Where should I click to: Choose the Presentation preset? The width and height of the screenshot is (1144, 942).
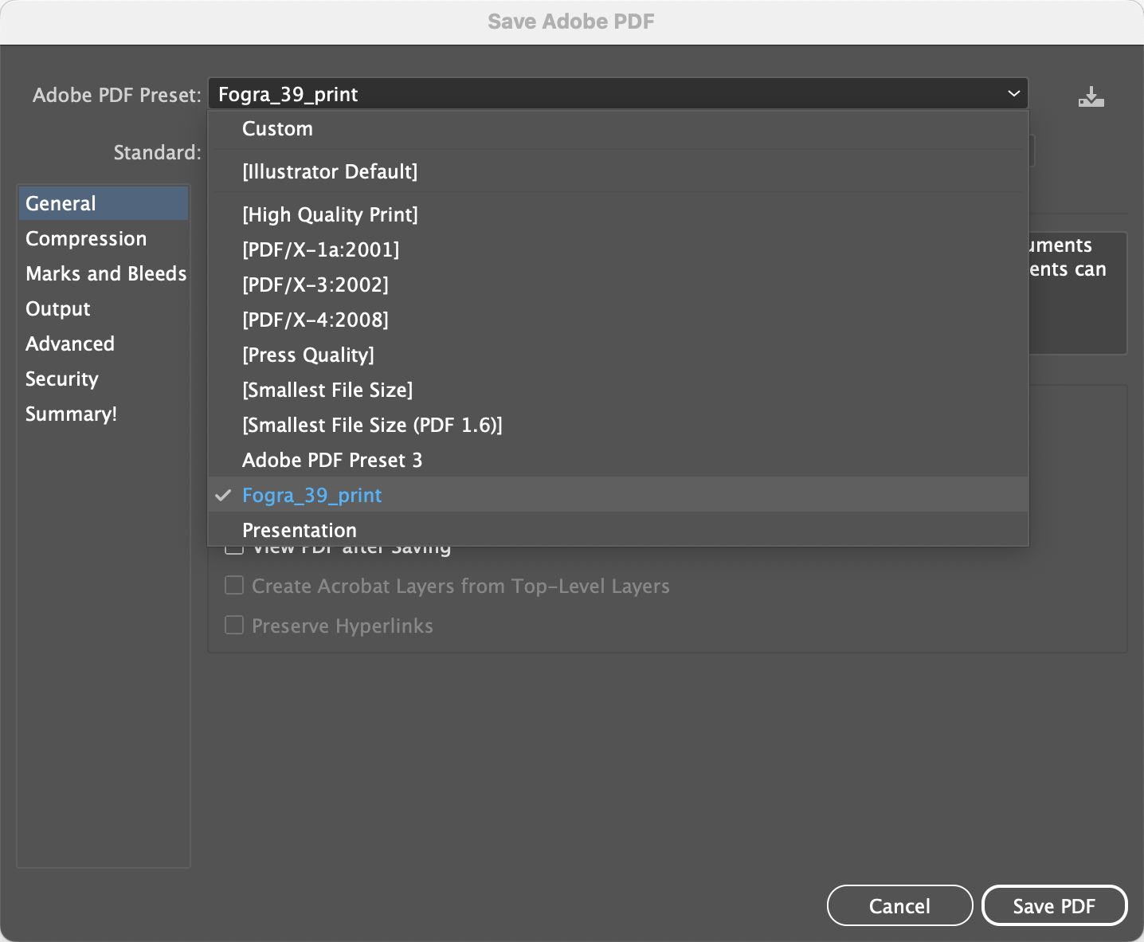(617, 529)
